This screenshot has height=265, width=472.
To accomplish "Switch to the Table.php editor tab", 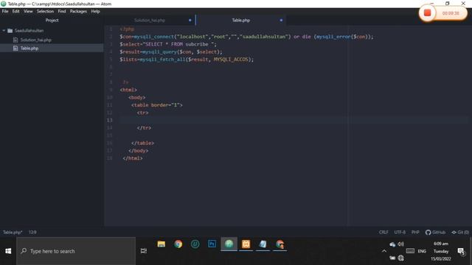I will [x=241, y=20].
